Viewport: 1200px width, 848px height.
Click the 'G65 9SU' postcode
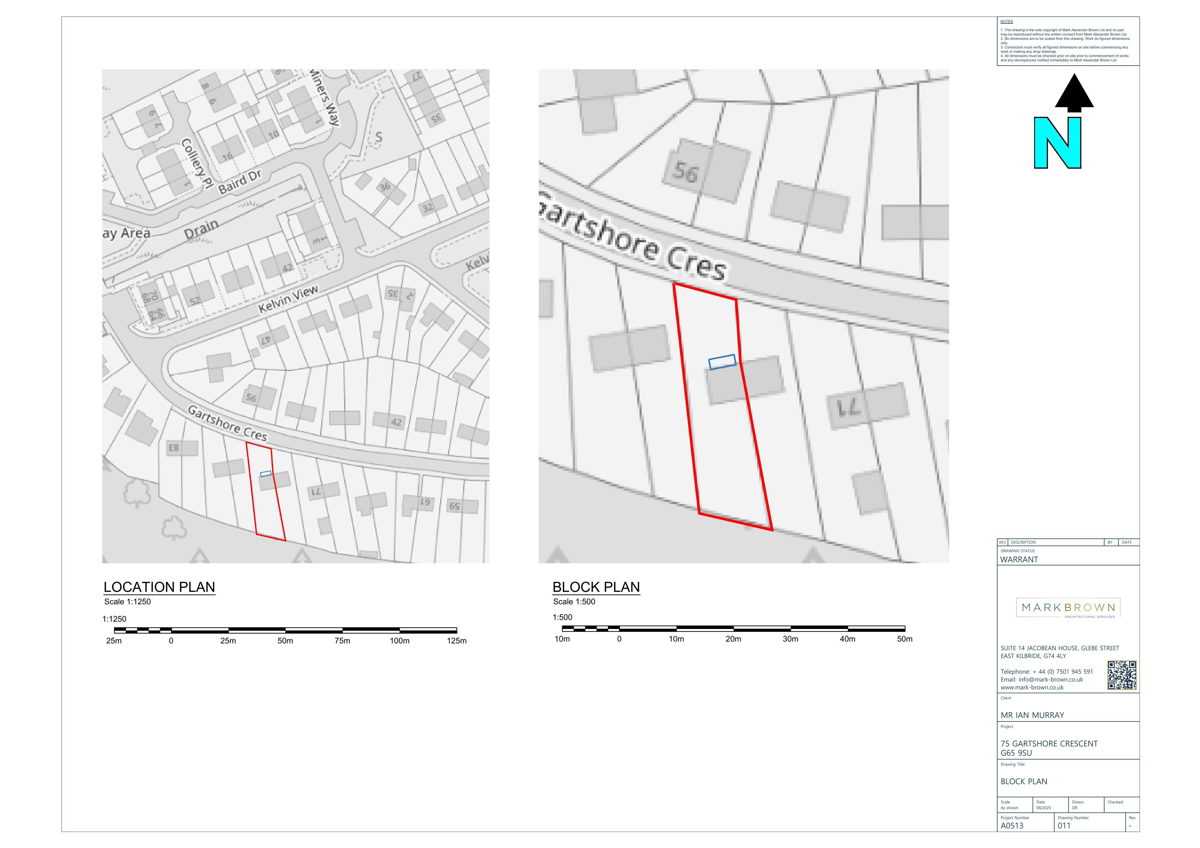[x=1017, y=753]
